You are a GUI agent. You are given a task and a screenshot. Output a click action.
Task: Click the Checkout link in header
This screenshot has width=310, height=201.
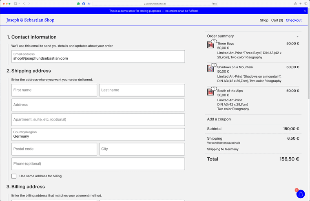click(x=293, y=20)
